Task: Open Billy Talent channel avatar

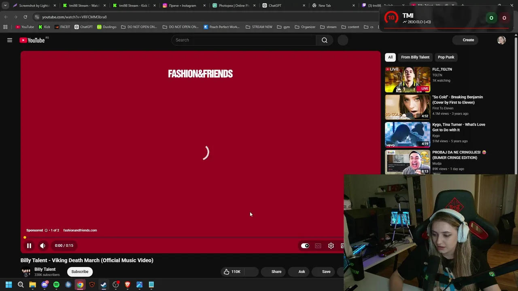Action: pos(26,272)
